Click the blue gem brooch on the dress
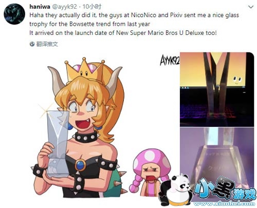The height and width of the screenshot is (208, 257). point(80,165)
